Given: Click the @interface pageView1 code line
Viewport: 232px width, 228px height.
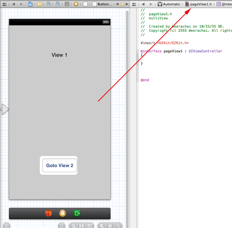Looking at the screenshot, I should [x=181, y=51].
